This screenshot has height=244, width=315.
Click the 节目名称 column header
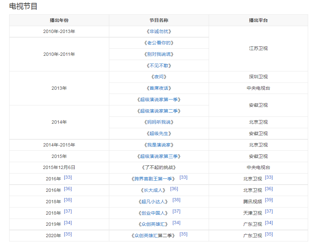click(159, 20)
